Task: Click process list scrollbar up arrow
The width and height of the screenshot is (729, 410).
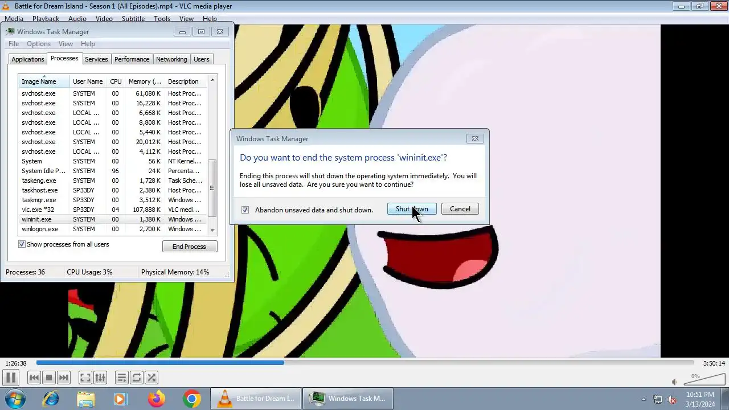Action: click(x=212, y=80)
